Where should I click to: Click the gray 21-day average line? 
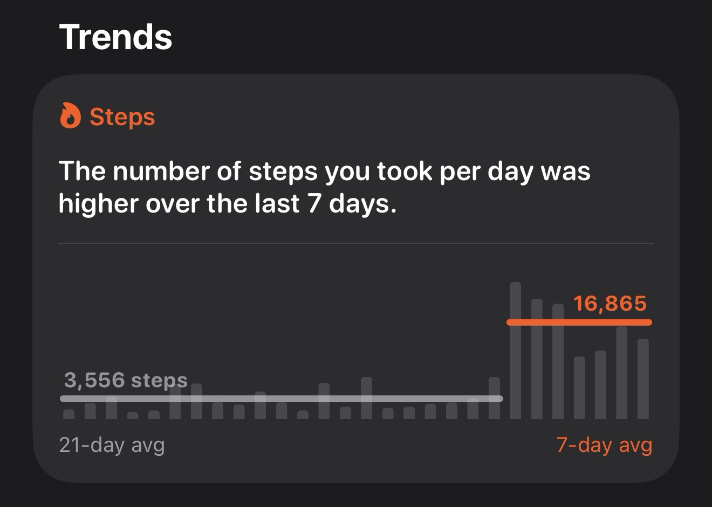coord(280,399)
